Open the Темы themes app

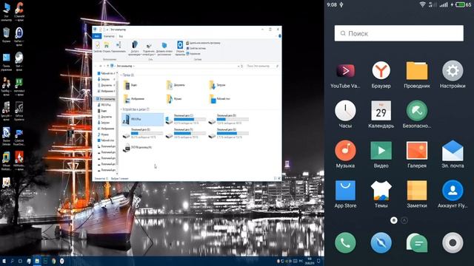(381, 191)
